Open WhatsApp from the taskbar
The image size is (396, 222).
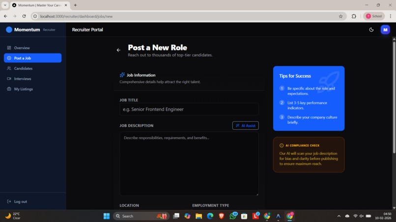click(233, 216)
